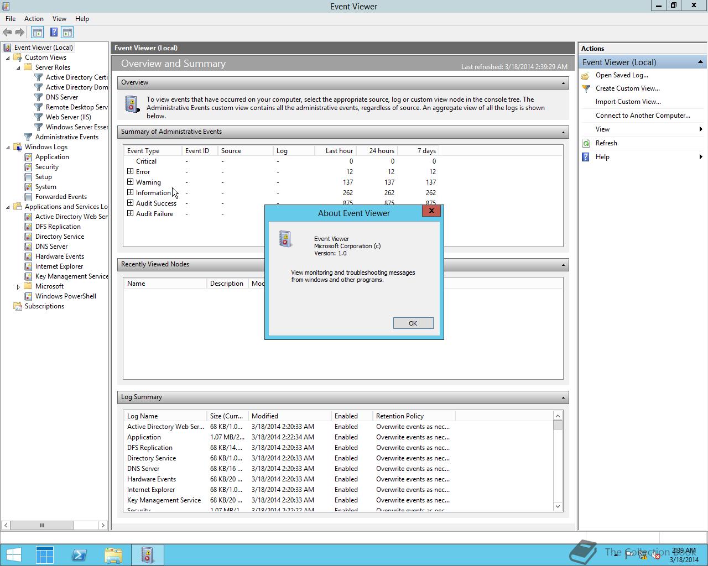Screen dimensions: 708x566
Task: Select Forwarded Events log
Action: tap(61, 197)
